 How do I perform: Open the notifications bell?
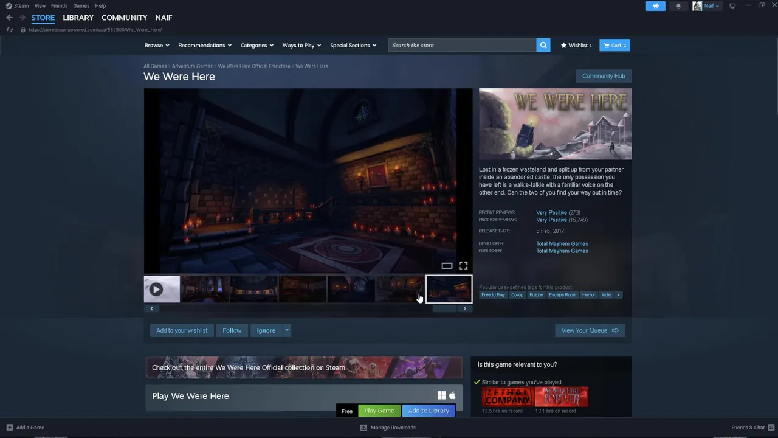point(678,5)
